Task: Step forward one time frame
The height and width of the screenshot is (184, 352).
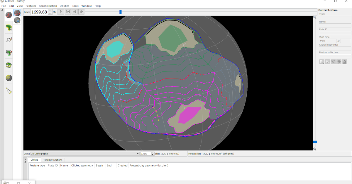Action: pyautogui.click(x=81, y=12)
